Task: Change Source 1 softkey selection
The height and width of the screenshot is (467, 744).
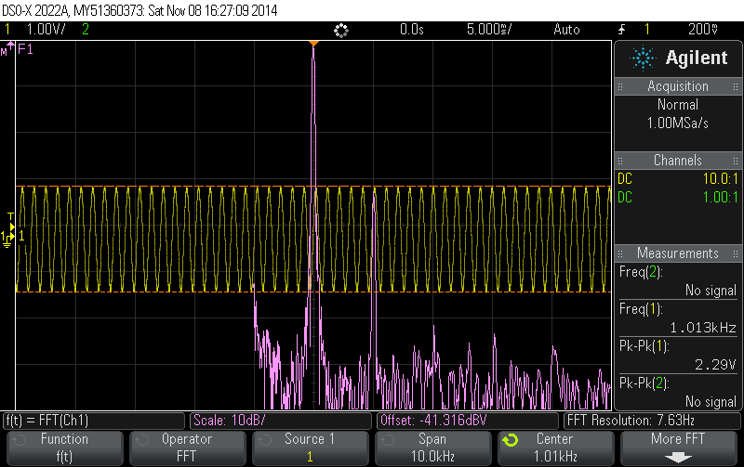Action: pyautogui.click(x=311, y=448)
